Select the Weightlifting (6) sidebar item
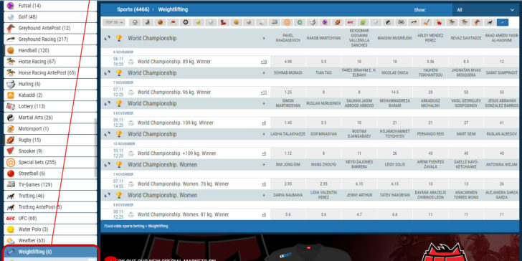This screenshot has width=522, height=261. pyautogui.click(x=50, y=252)
